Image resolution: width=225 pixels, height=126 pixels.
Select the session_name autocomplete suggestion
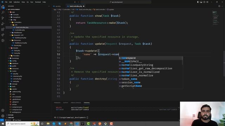151,83
